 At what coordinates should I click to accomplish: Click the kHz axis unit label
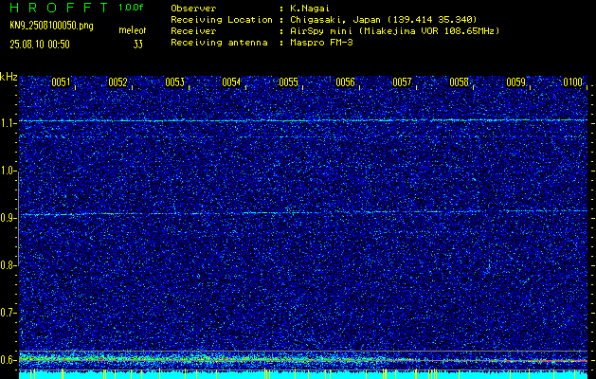(9, 77)
